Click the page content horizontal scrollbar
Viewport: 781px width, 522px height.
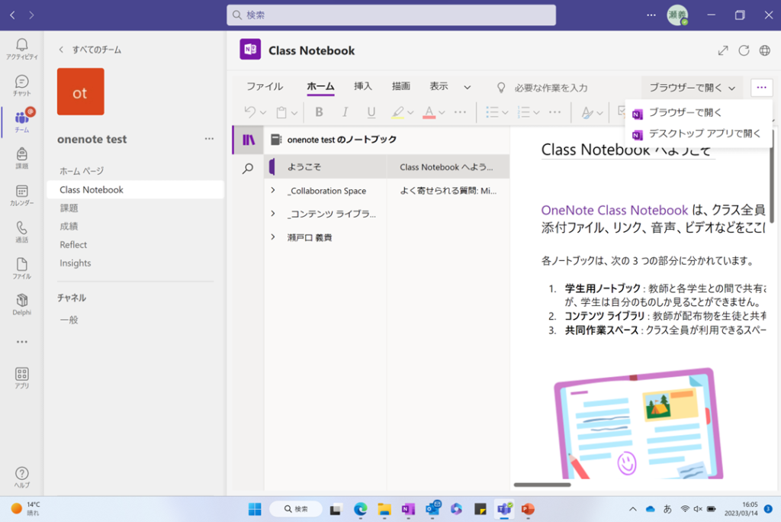tap(542, 484)
